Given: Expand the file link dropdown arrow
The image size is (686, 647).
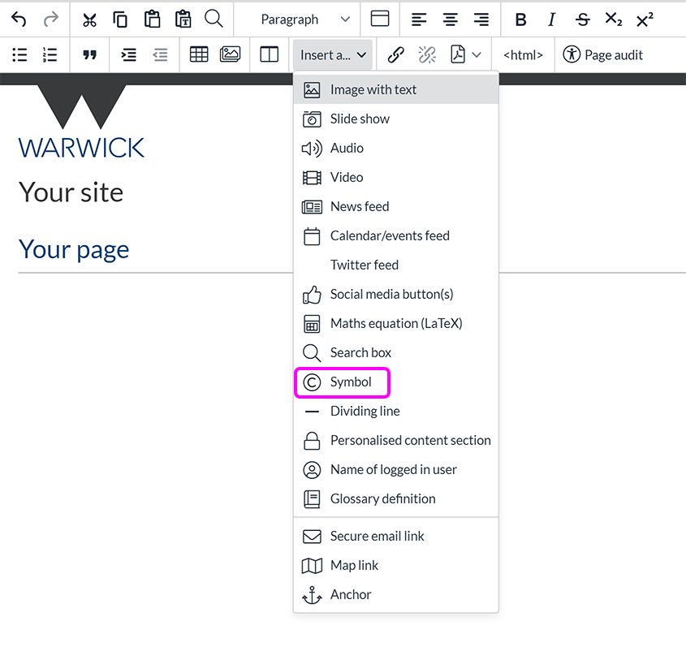Looking at the screenshot, I should [477, 54].
